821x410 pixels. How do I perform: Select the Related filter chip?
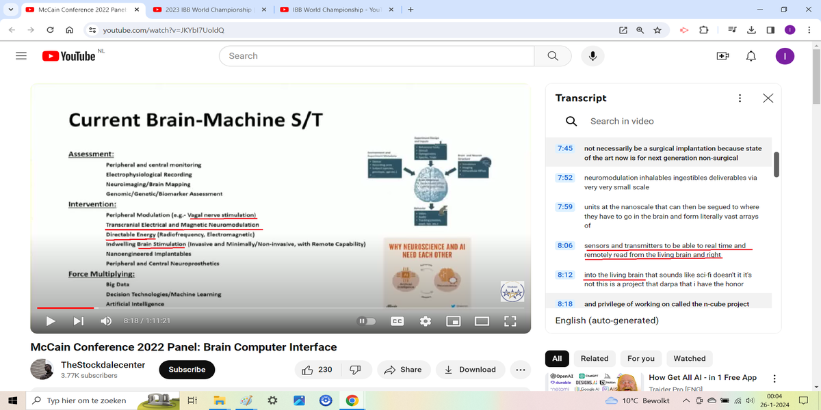click(x=594, y=358)
